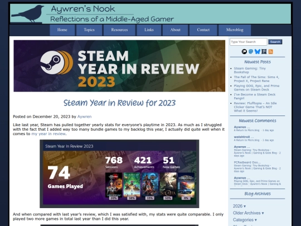Open the Patreon social icon
301x226 pixels.
(244, 51)
